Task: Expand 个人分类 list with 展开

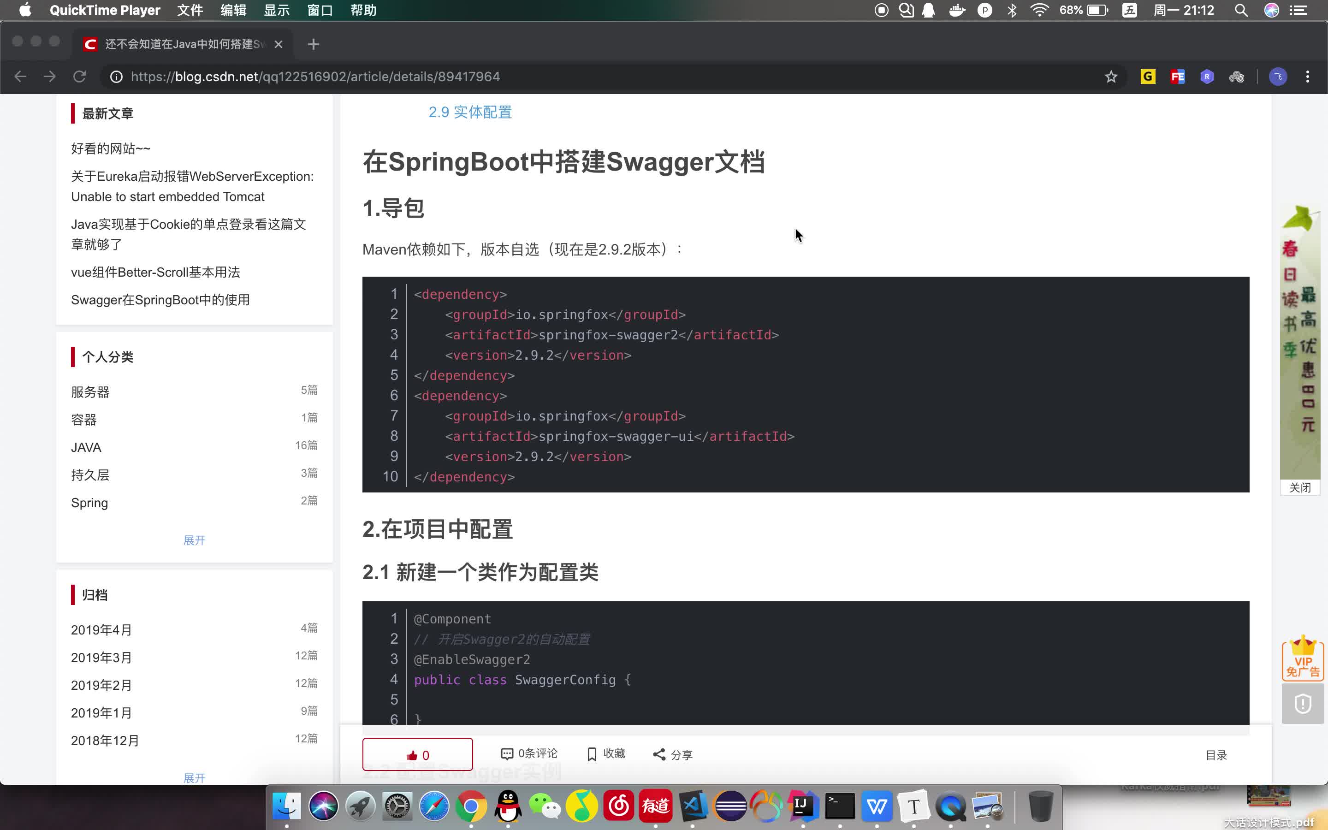Action: (x=194, y=540)
